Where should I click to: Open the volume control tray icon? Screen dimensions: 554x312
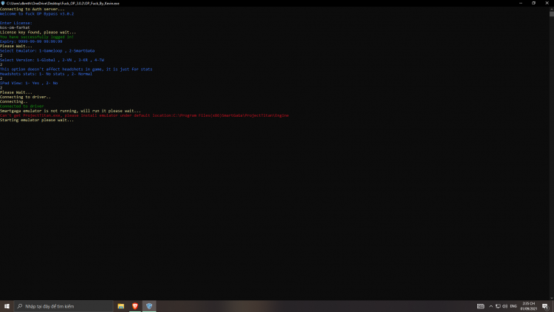click(505, 306)
